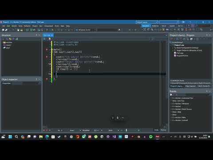Viewport: 213px width, 160px height.
Task: Switch to the History tab below editor
Action: coord(163,130)
